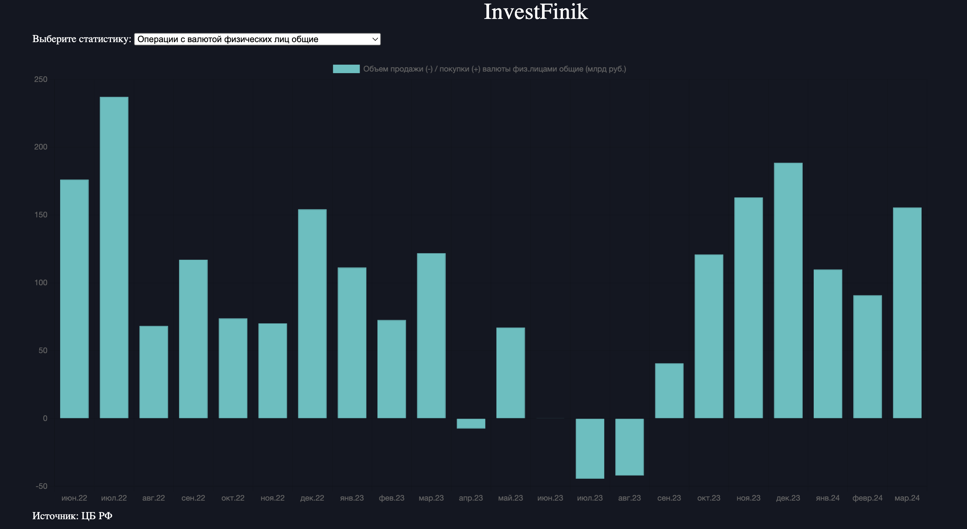
Task: Click the мар.24 bar
Action: (907, 313)
